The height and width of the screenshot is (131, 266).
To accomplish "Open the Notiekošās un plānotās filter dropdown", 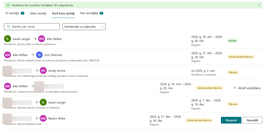I will (84, 27).
